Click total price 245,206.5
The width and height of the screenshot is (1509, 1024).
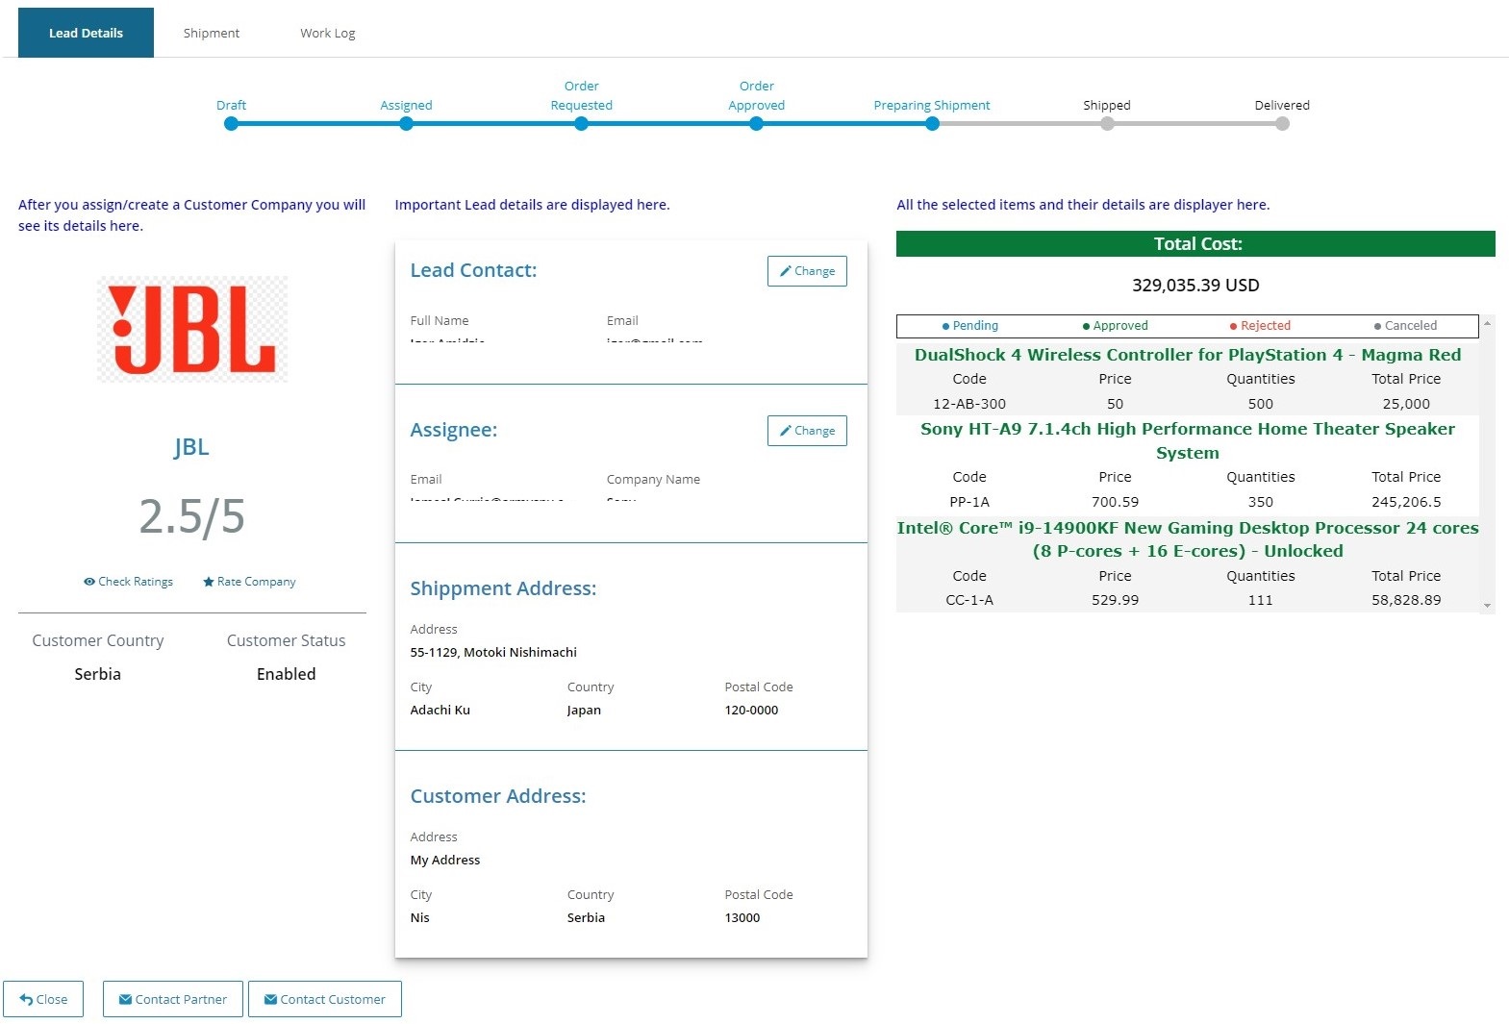pyautogui.click(x=1406, y=502)
